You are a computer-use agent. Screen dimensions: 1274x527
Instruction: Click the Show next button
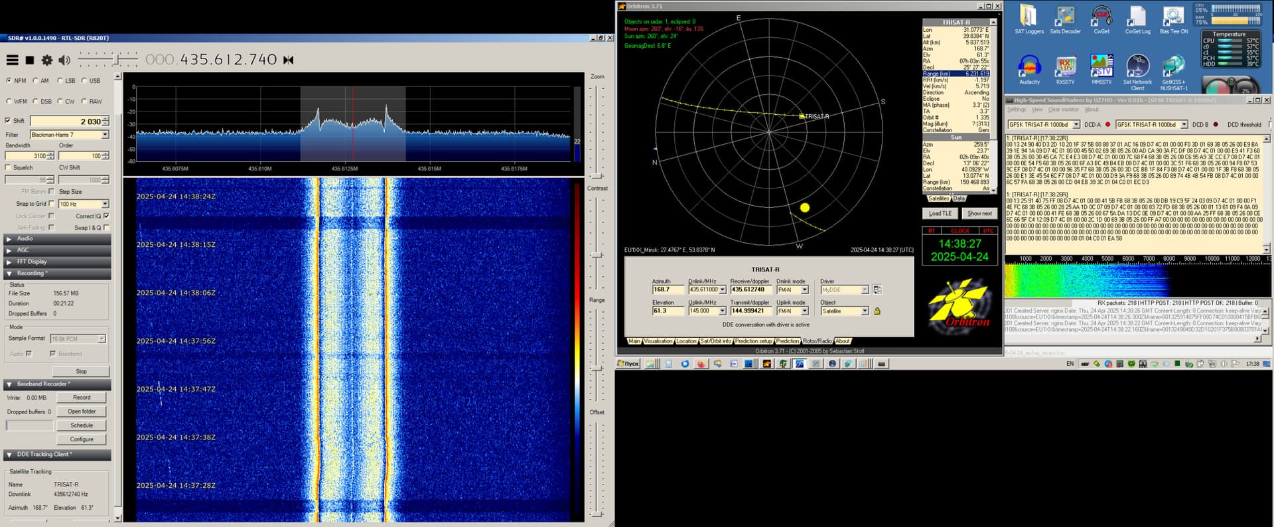coord(979,213)
